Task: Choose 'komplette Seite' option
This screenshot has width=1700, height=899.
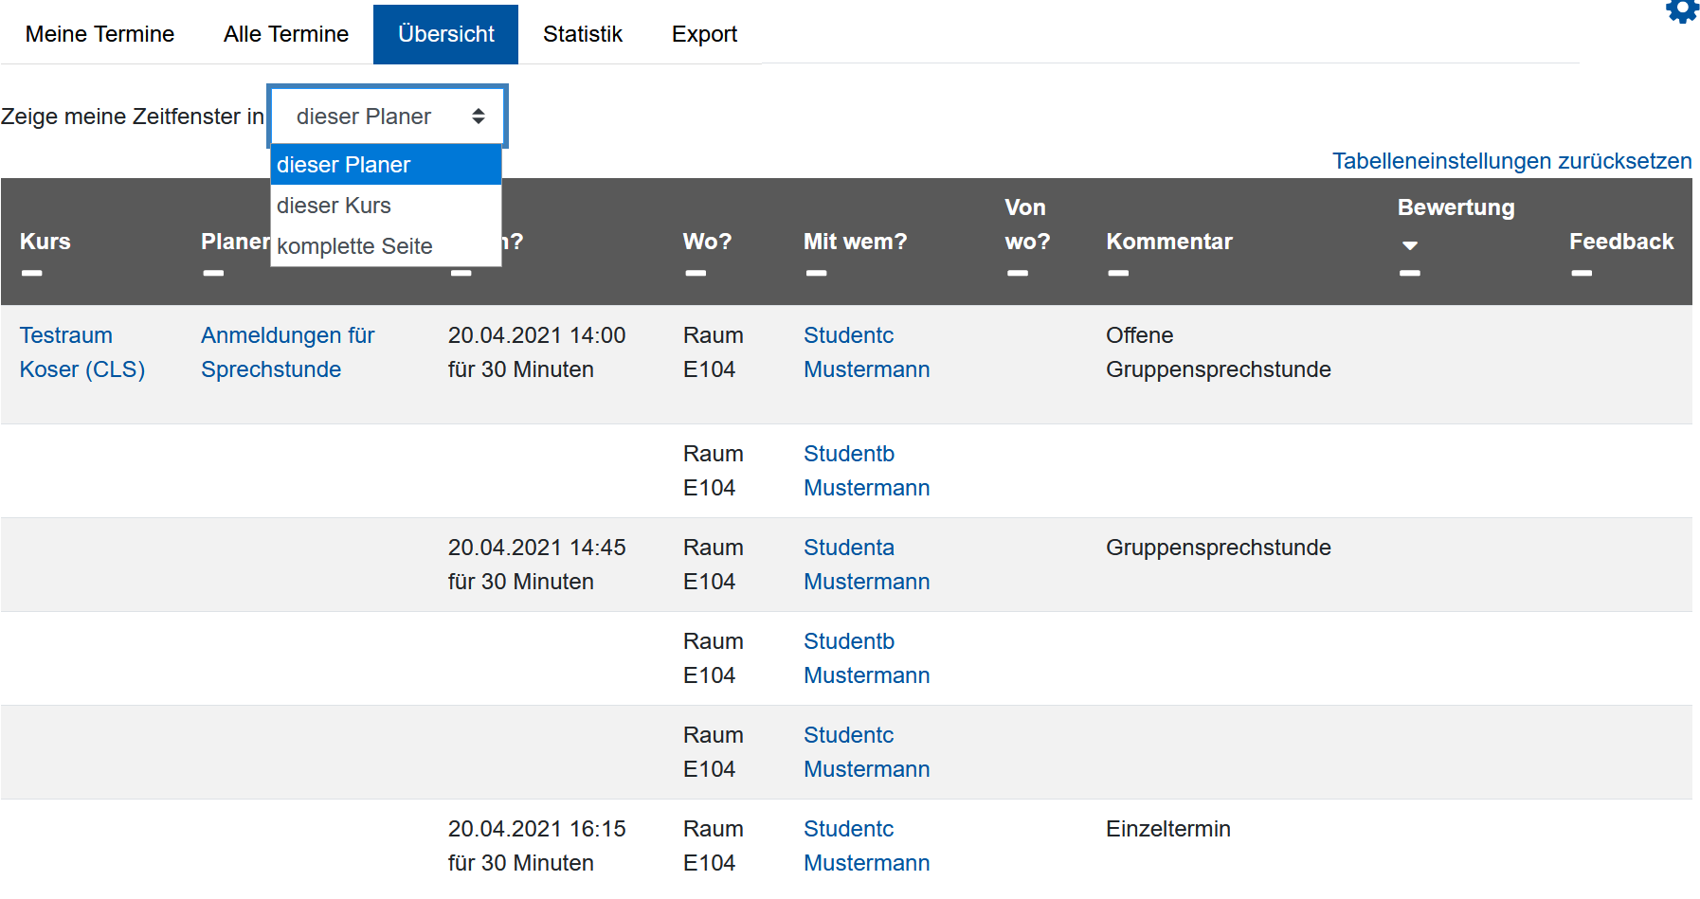Action: coord(354,246)
